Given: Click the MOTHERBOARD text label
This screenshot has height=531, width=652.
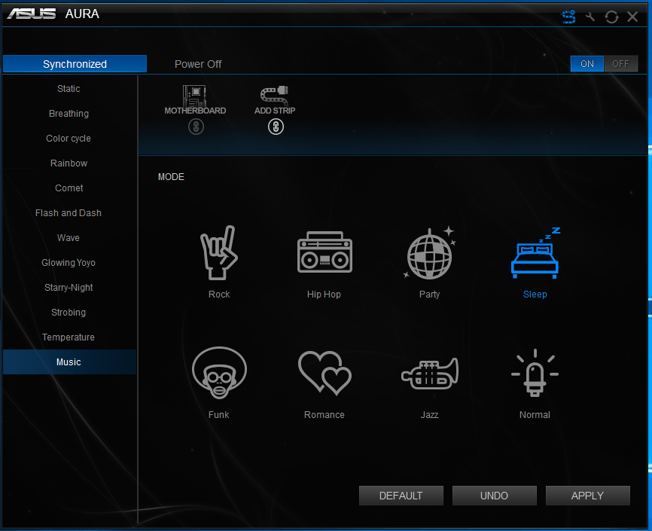Looking at the screenshot, I should pyautogui.click(x=195, y=111).
